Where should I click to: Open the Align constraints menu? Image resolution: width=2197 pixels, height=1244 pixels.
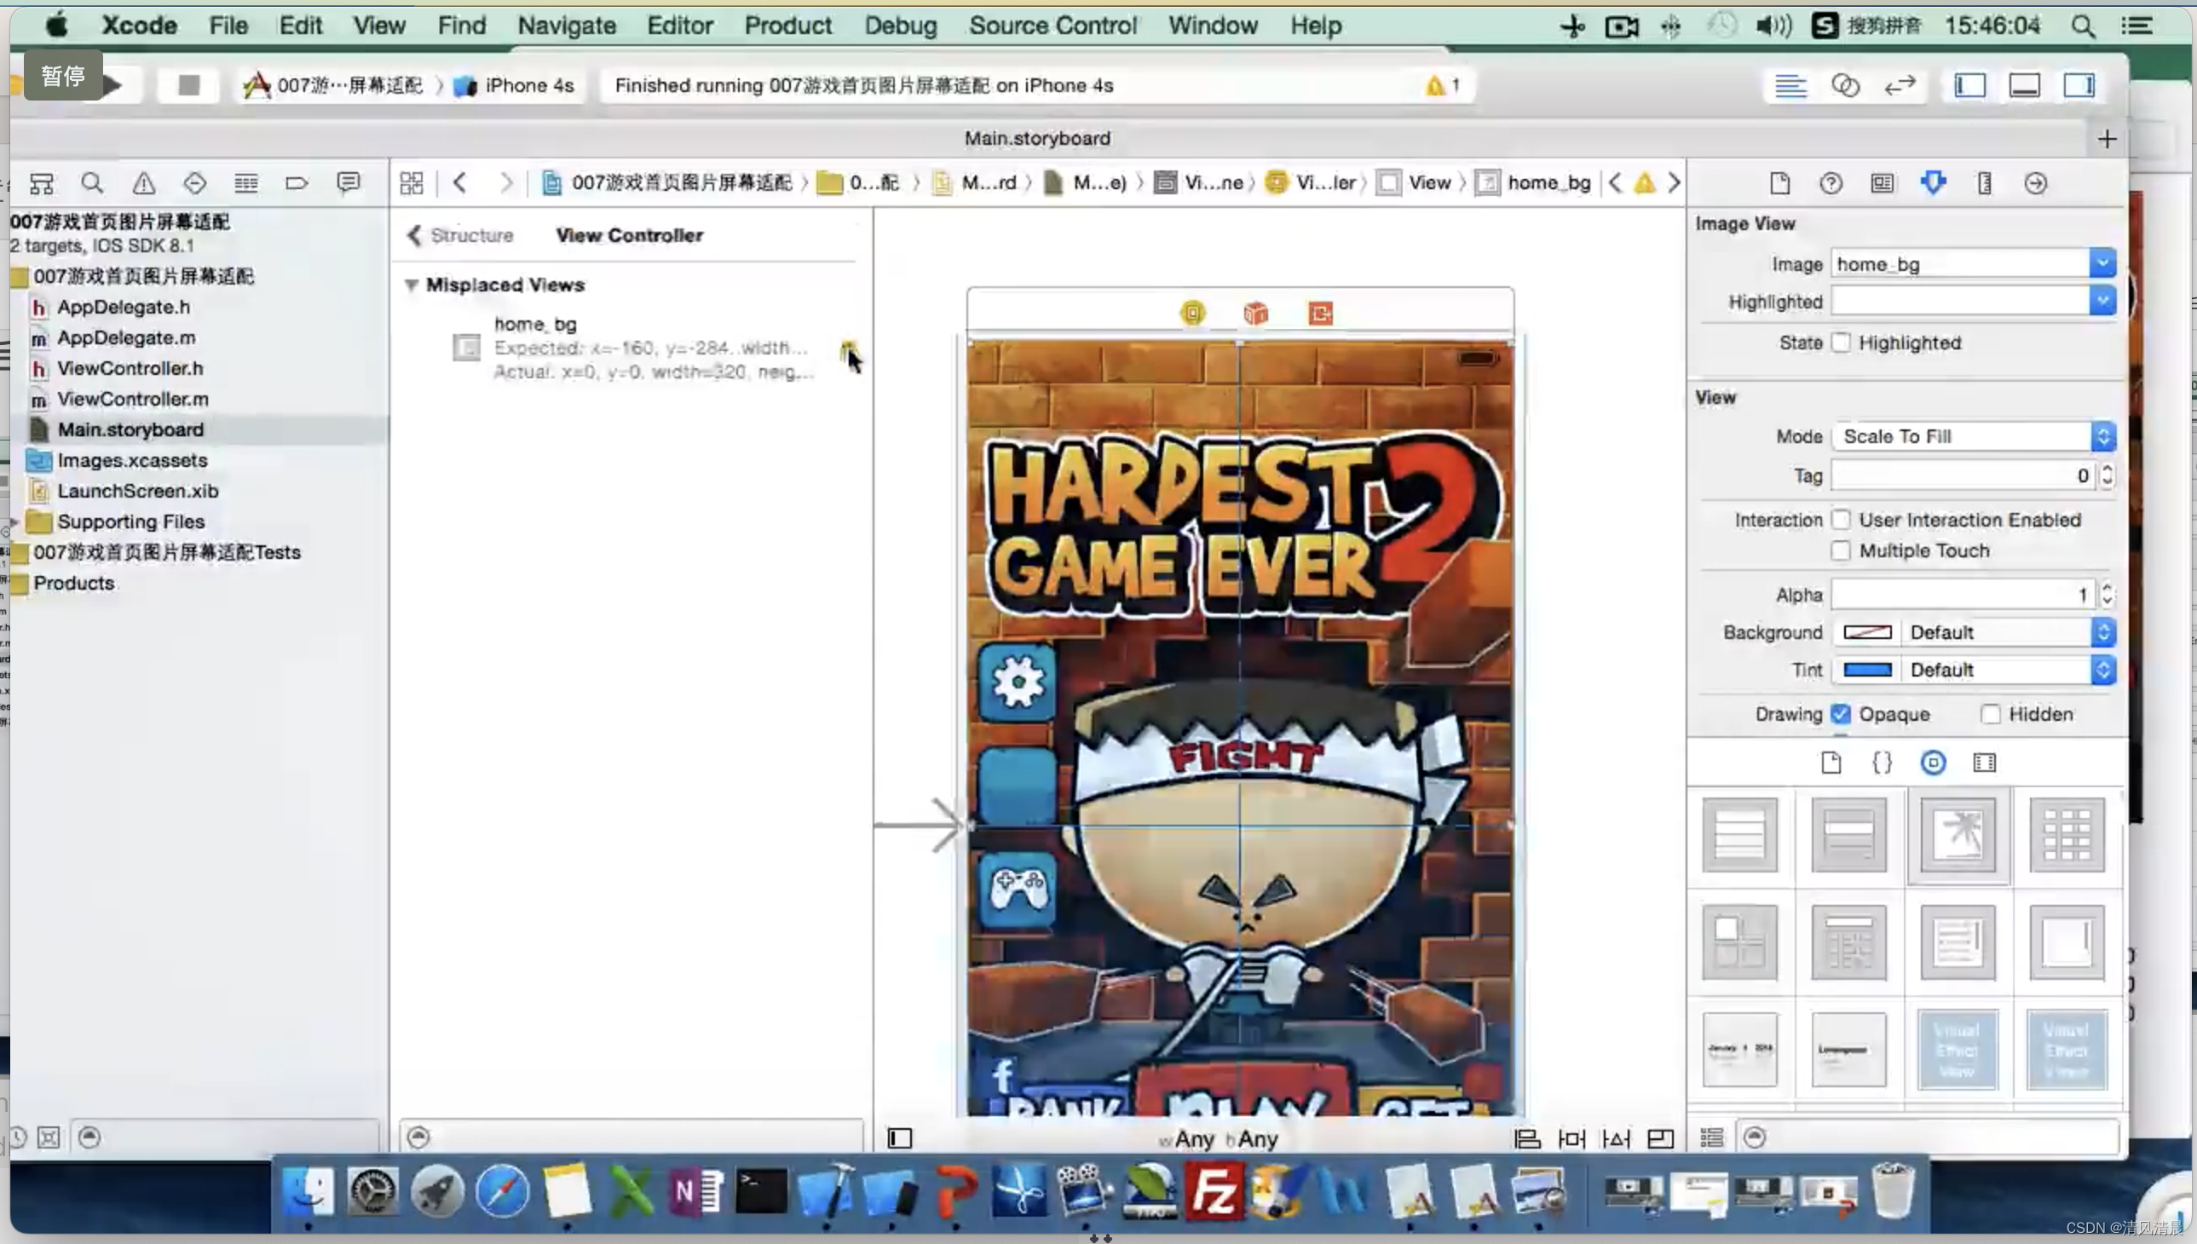(1527, 1138)
